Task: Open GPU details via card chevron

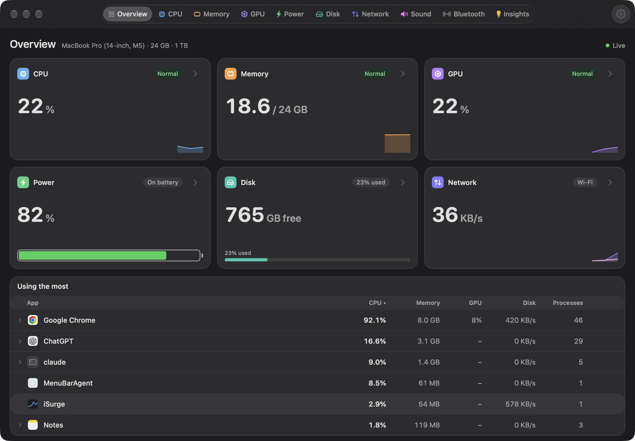Action: click(x=610, y=74)
